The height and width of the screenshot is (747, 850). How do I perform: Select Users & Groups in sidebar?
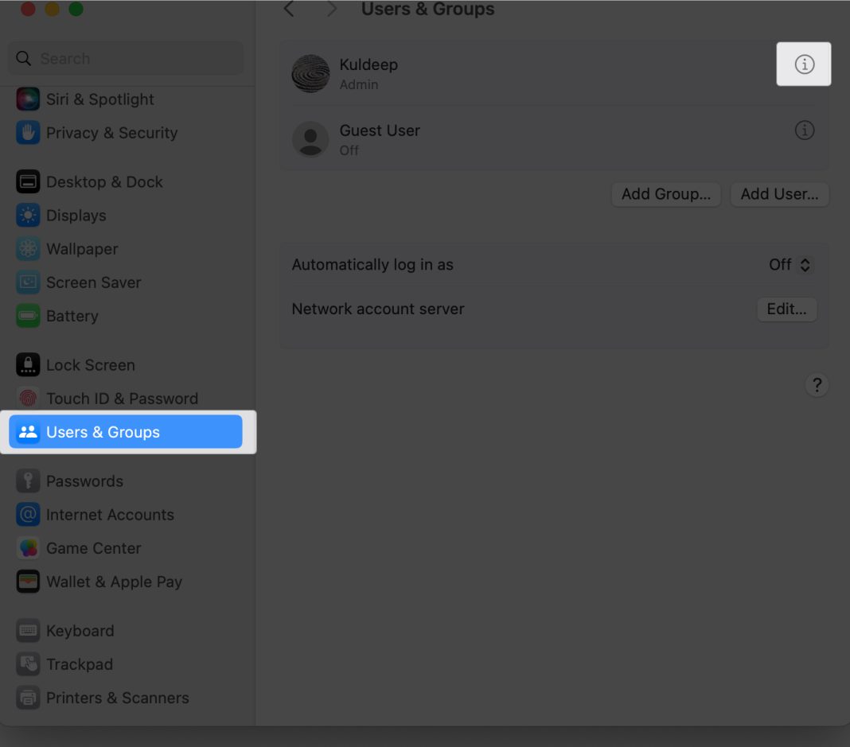coord(126,432)
